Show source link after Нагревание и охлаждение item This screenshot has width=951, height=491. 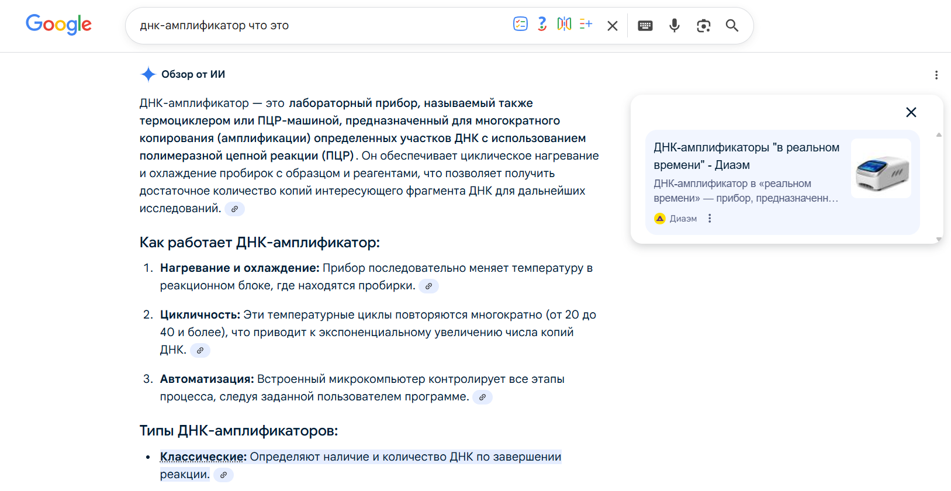point(428,286)
